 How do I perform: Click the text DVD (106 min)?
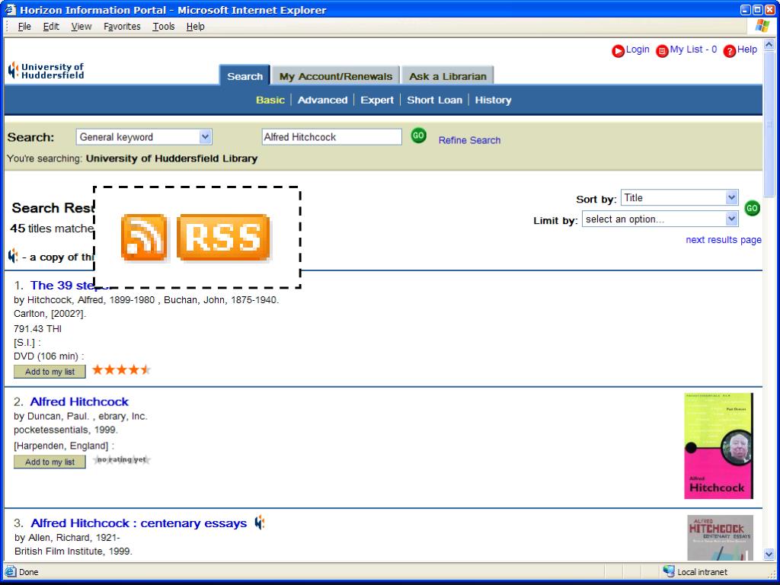point(49,356)
